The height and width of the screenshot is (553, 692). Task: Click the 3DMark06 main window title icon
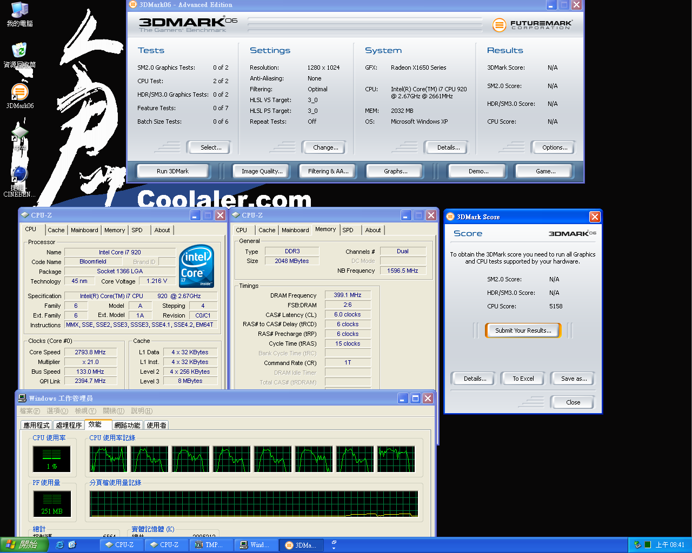[x=133, y=4]
